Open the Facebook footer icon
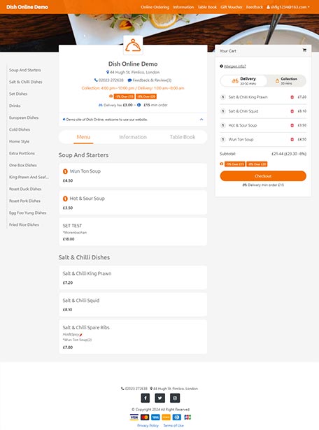 tap(145, 398)
